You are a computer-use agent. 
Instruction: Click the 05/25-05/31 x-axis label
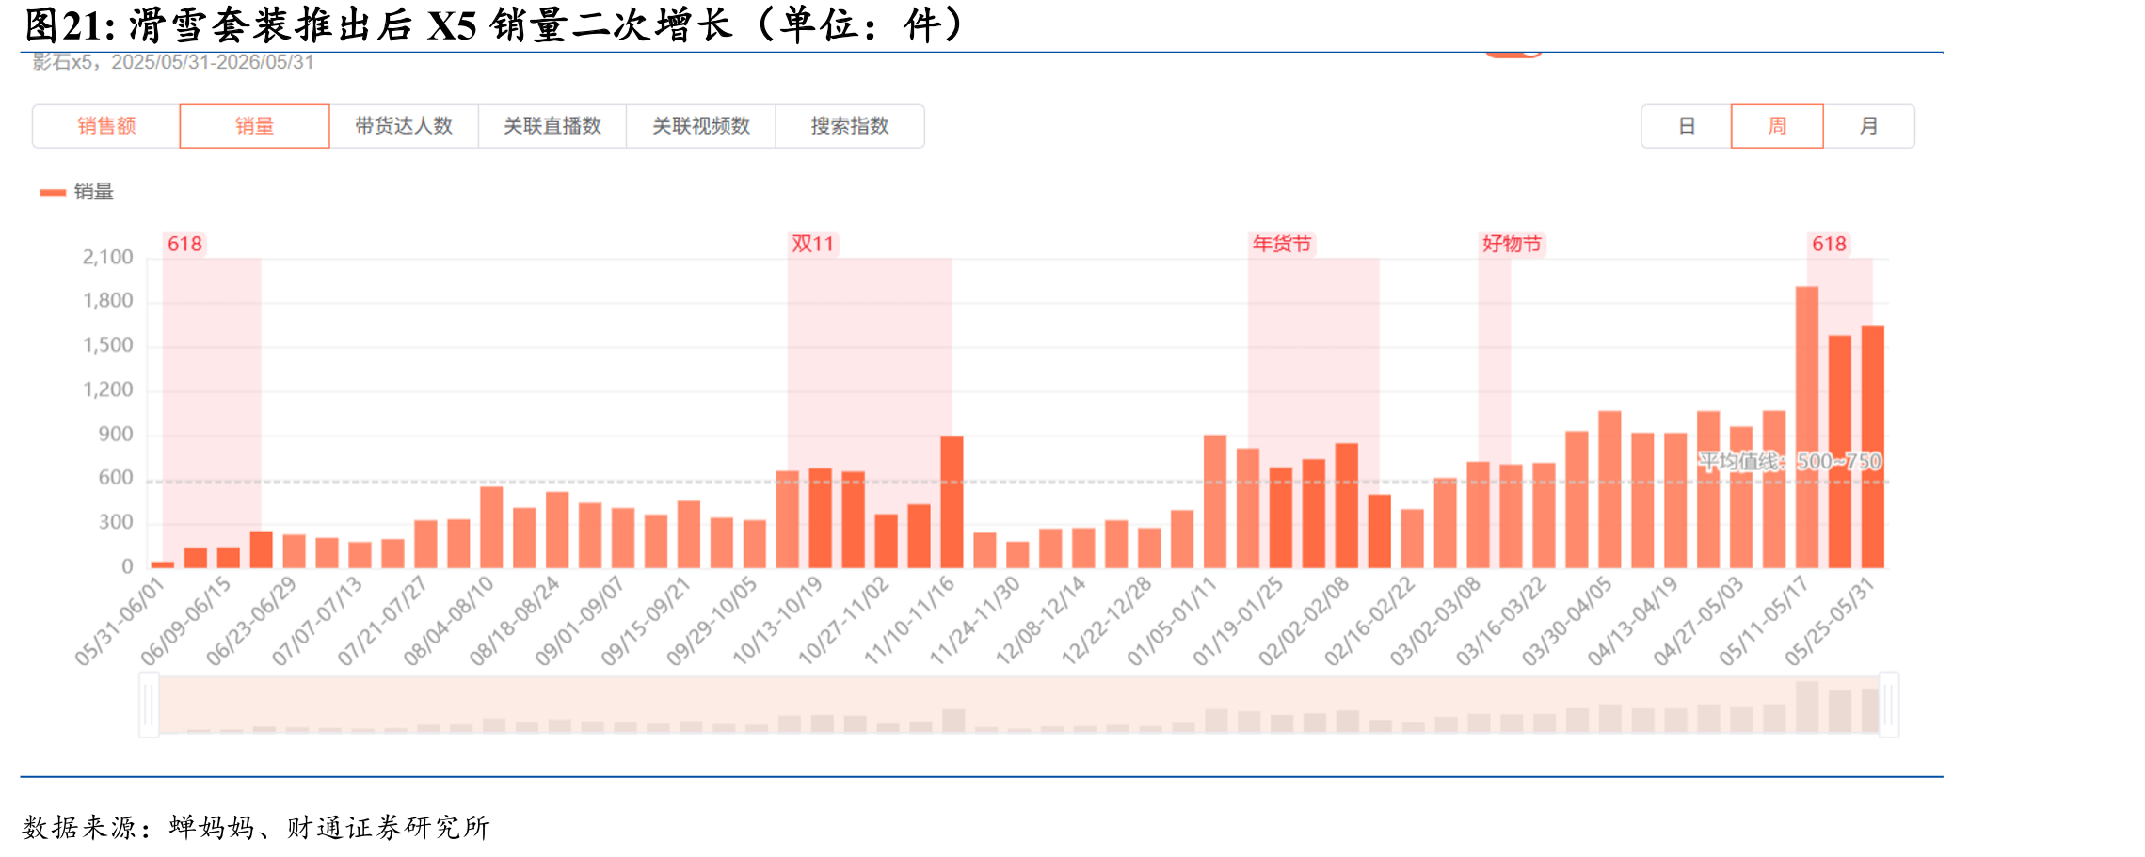pyautogui.click(x=1831, y=622)
